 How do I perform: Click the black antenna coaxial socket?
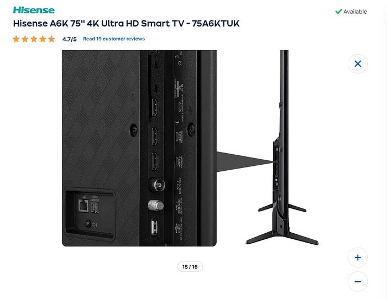tap(157, 185)
